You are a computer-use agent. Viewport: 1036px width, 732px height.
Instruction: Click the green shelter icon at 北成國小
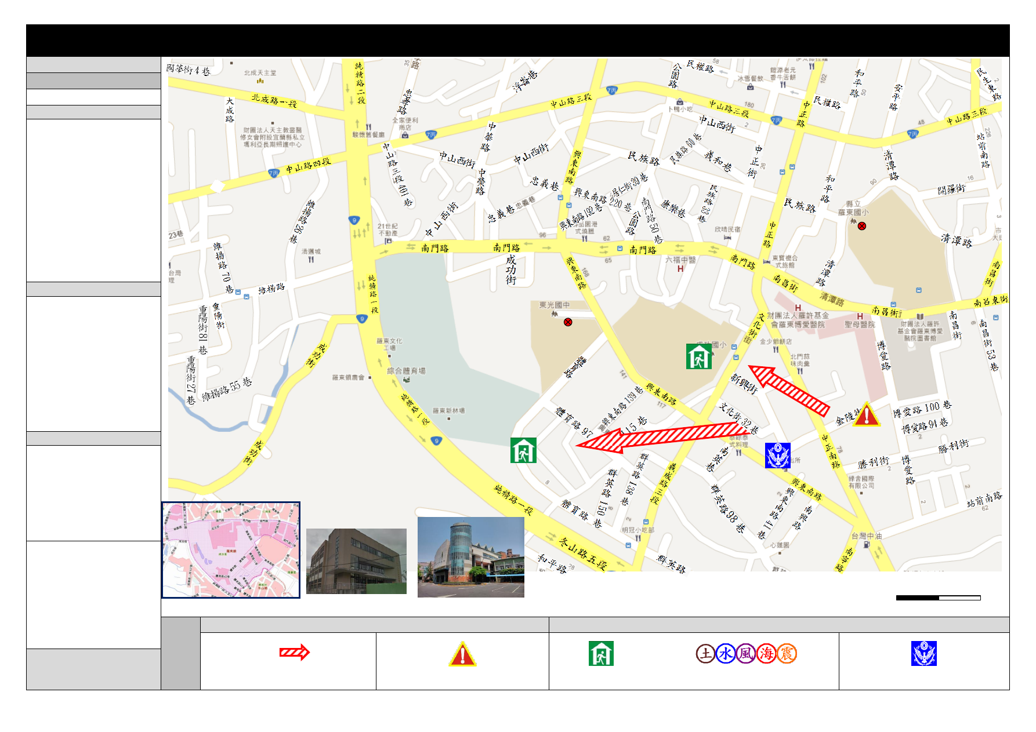click(699, 356)
